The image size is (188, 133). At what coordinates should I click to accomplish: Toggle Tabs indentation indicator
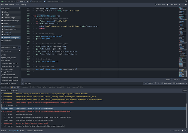click(185, 80)
